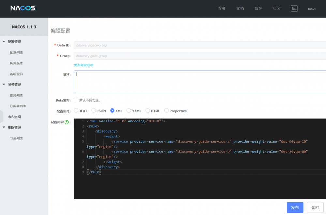Open 命名空间 in the sidebar
Image resolution: width=326 pixels, height=215 pixels.
pos(14,117)
